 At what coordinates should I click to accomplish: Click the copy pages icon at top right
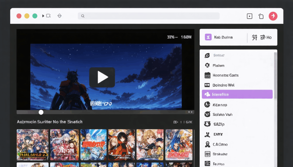[261, 16]
